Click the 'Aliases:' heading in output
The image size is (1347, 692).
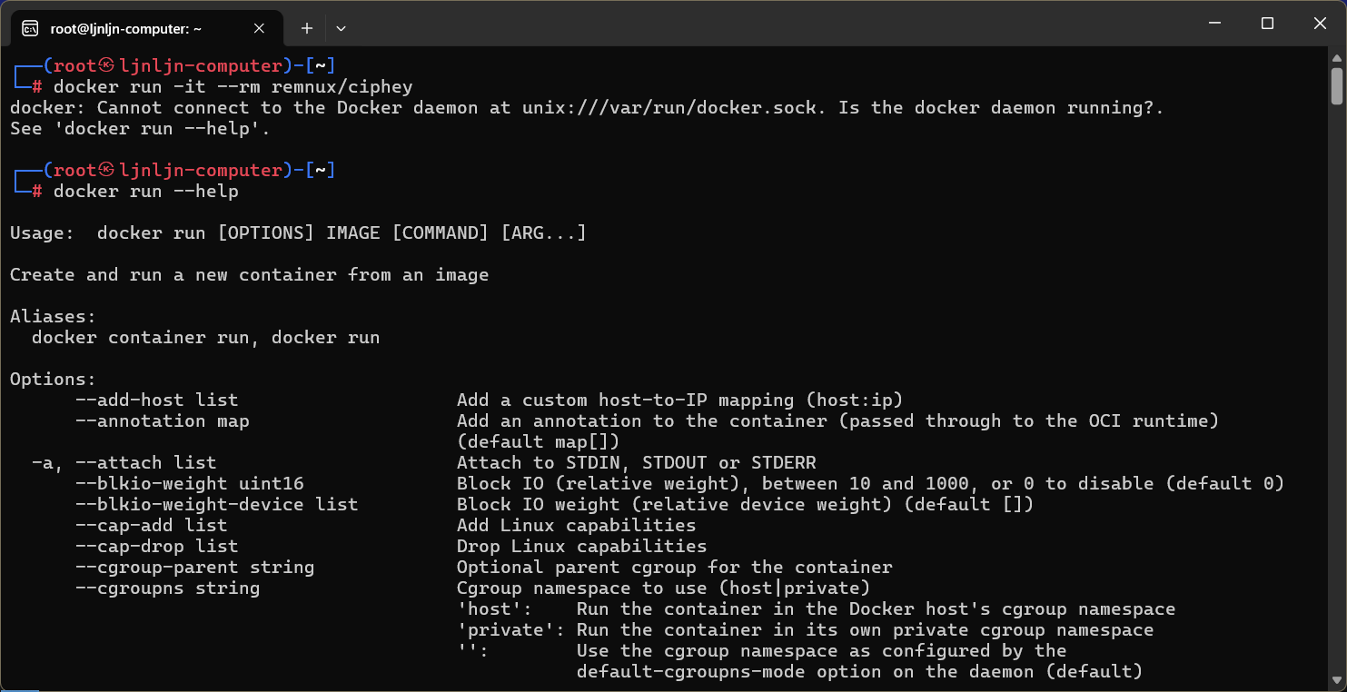[x=53, y=317]
